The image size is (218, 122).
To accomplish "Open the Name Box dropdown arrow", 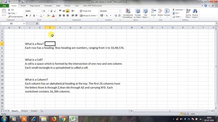I will (24, 24).
